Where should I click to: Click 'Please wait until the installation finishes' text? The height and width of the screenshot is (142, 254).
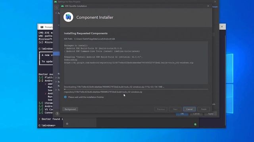(86, 97)
